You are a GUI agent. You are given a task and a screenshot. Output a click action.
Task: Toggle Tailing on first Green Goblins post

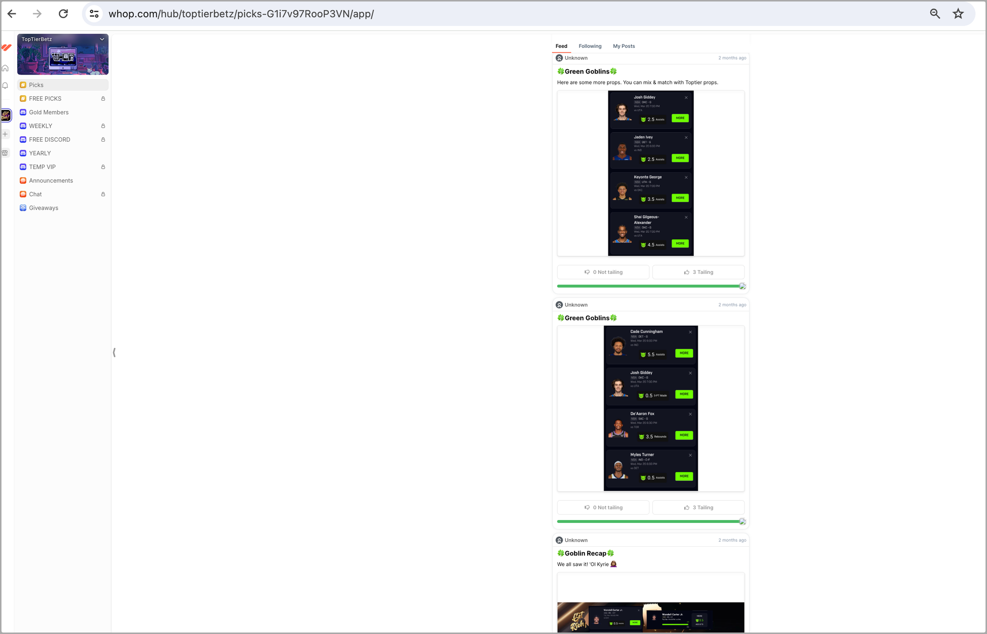tap(698, 272)
